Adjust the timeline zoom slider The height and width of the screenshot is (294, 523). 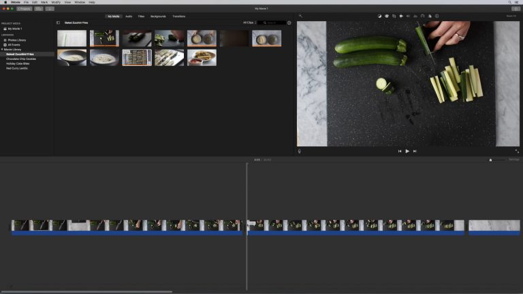[x=491, y=160]
